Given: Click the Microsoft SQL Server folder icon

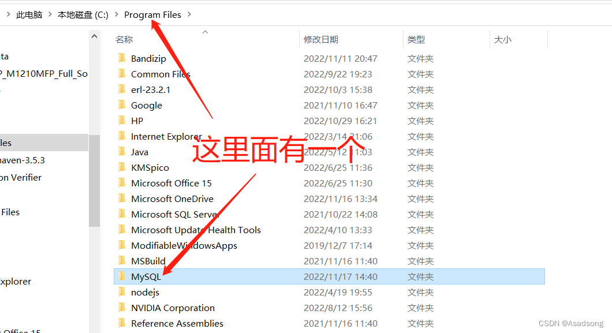Looking at the screenshot, I should point(122,214).
